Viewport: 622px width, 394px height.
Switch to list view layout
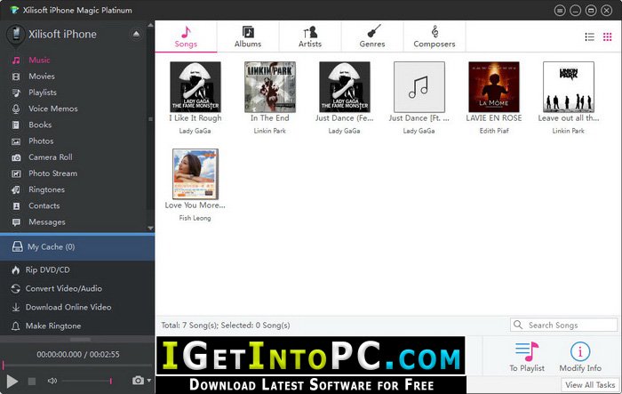(589, 37)
